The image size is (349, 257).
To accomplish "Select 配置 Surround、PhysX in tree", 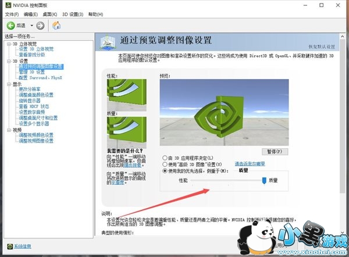I will tap(40, 78).
